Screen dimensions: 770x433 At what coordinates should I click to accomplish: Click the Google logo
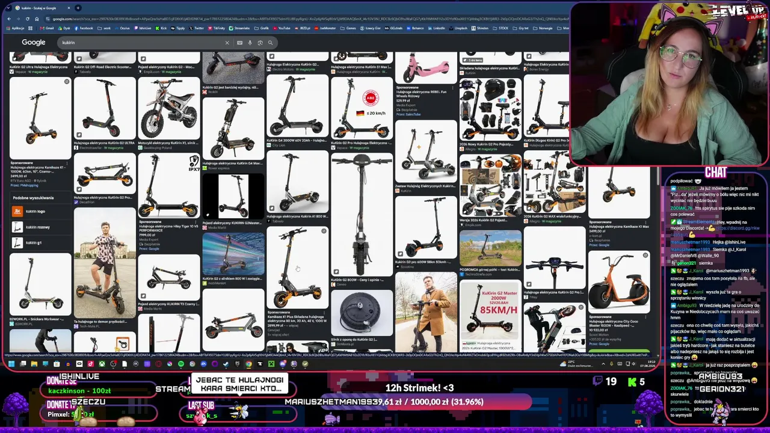[34, 43]
